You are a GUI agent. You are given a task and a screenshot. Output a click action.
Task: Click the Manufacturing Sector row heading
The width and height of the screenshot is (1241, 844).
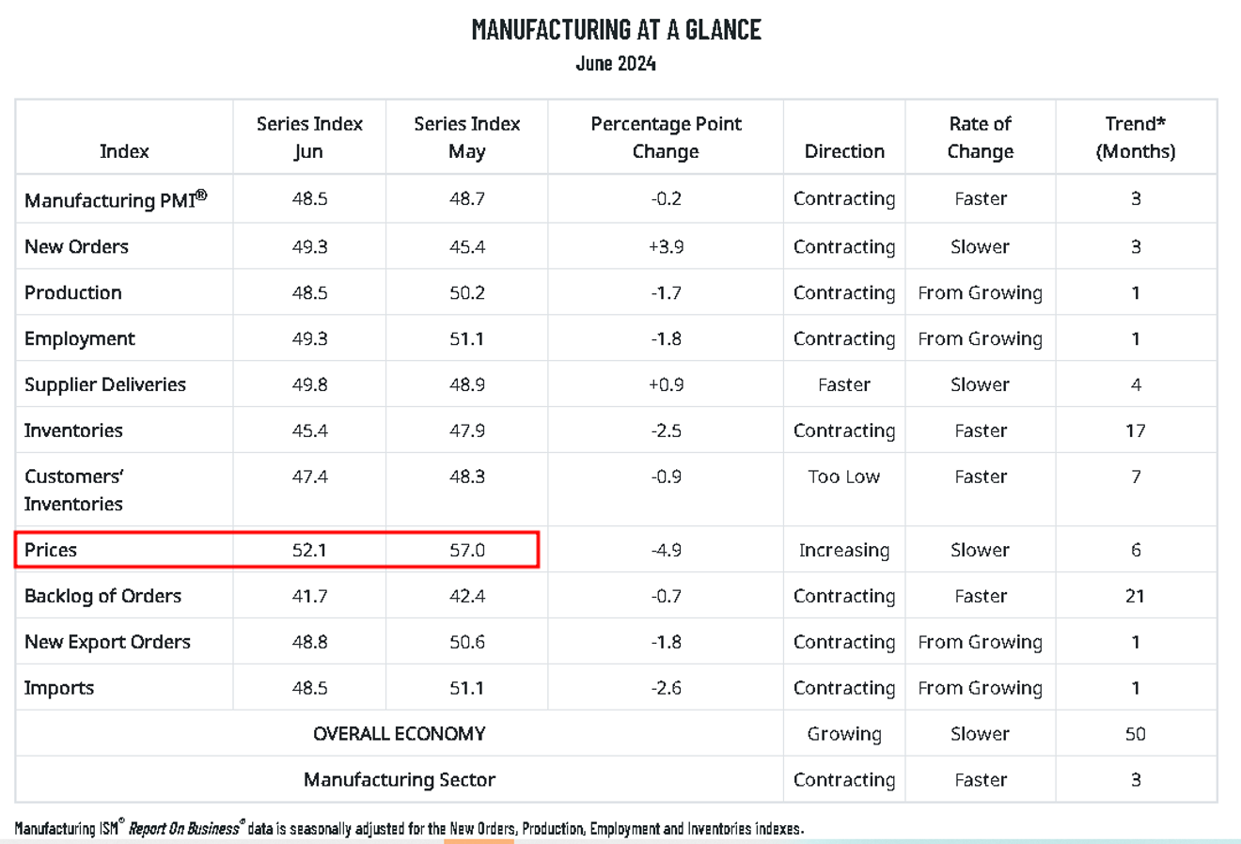click(x=399, y=779)
